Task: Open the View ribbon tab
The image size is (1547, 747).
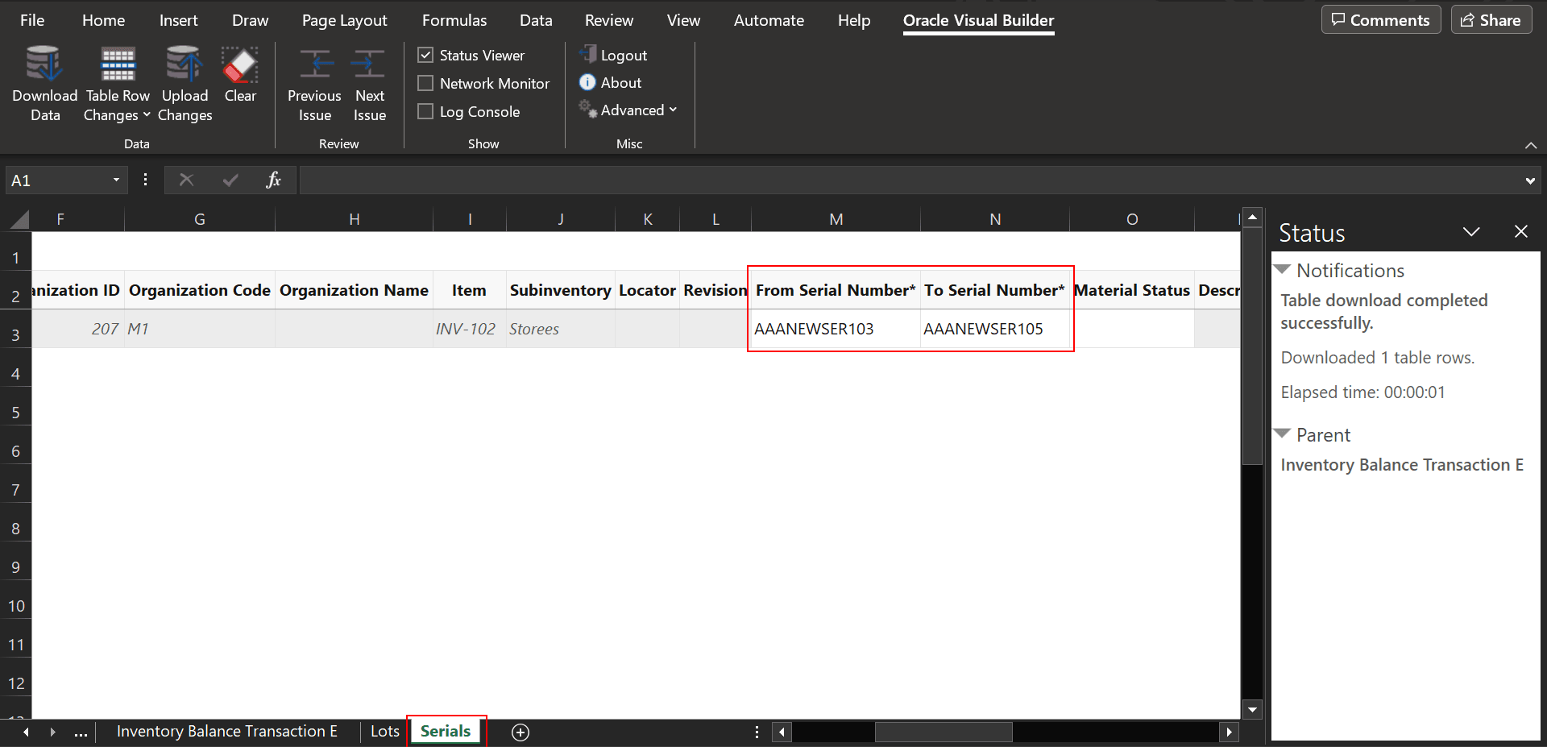Action: point(683,20)
